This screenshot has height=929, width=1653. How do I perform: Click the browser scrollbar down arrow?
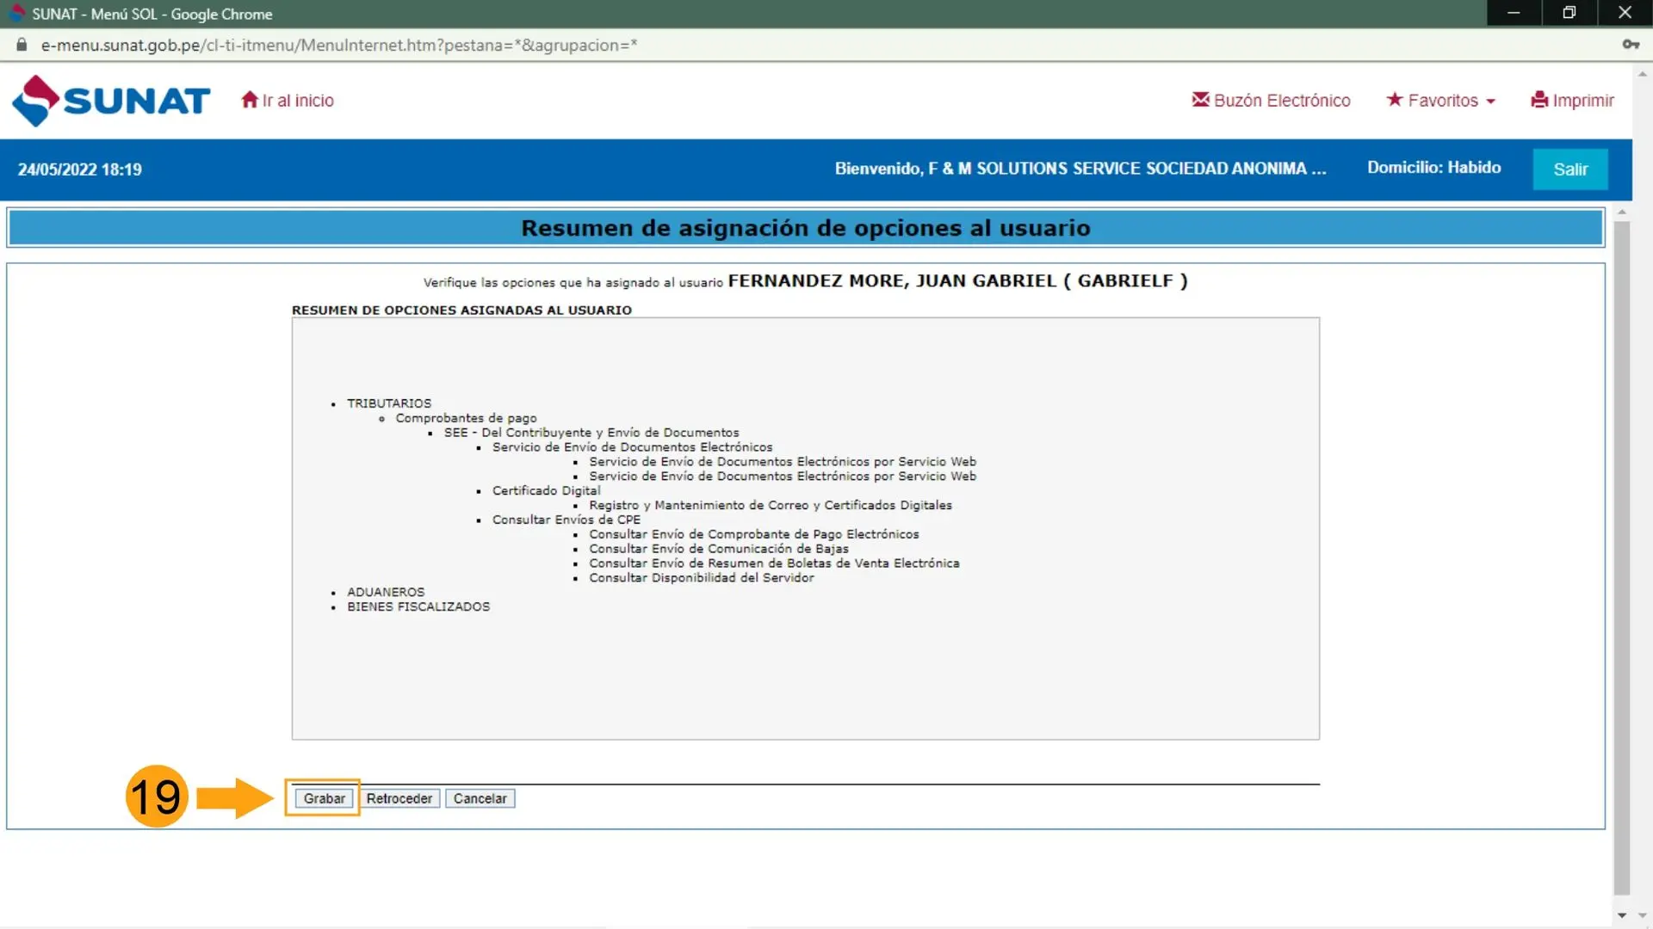pos(1643,915)
